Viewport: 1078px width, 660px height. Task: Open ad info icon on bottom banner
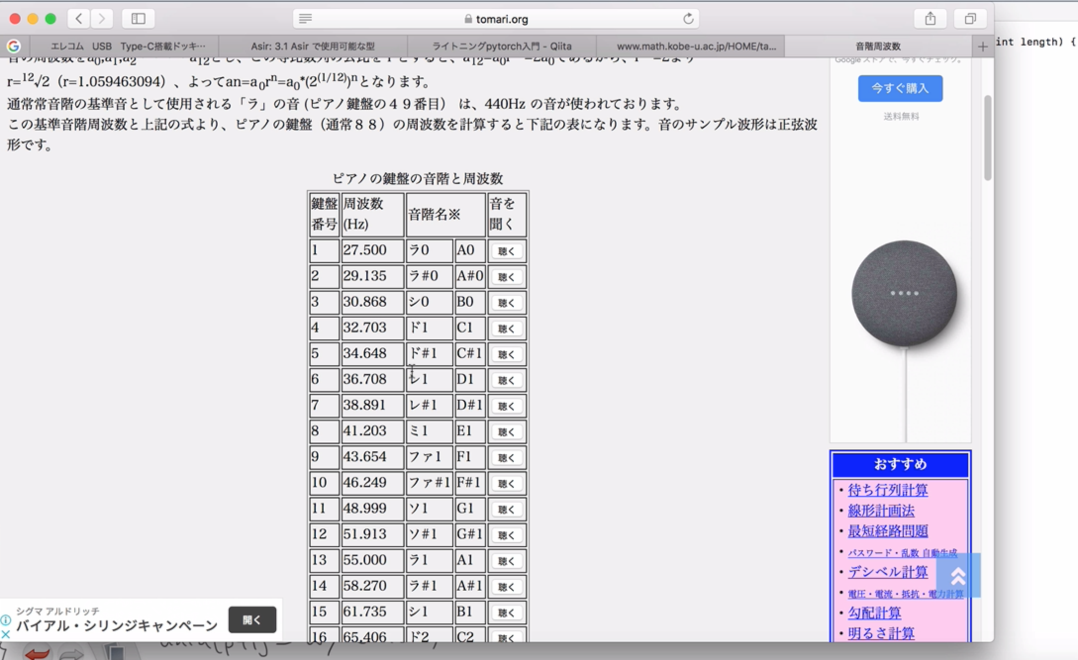(5, 620)
